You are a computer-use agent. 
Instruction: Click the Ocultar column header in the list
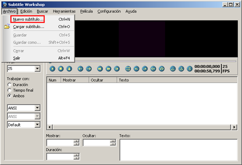tap(103, 80)
